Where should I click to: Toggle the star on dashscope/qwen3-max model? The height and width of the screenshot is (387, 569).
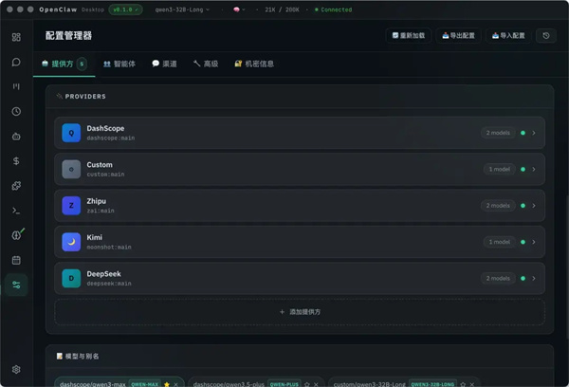click(x=167, y=384)
